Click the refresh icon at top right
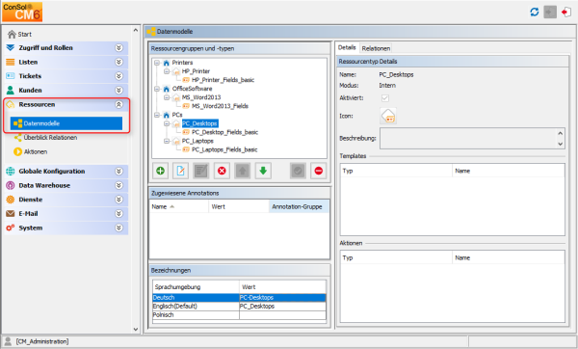Screen dimensions: 578x349 click(x=534, y=12)
